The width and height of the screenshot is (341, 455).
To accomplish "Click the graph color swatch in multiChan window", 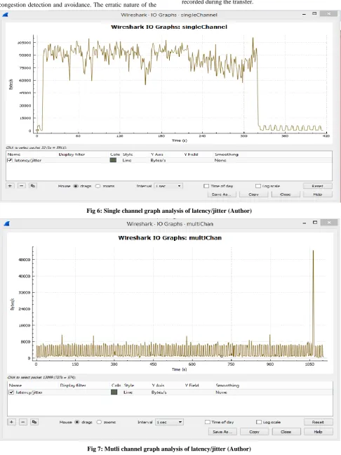I will point(114,393).
